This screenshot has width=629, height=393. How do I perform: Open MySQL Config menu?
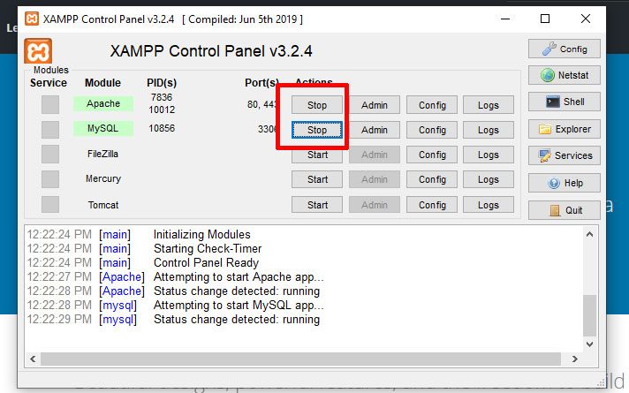(432, 130)
